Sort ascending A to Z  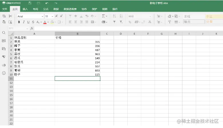114,16
